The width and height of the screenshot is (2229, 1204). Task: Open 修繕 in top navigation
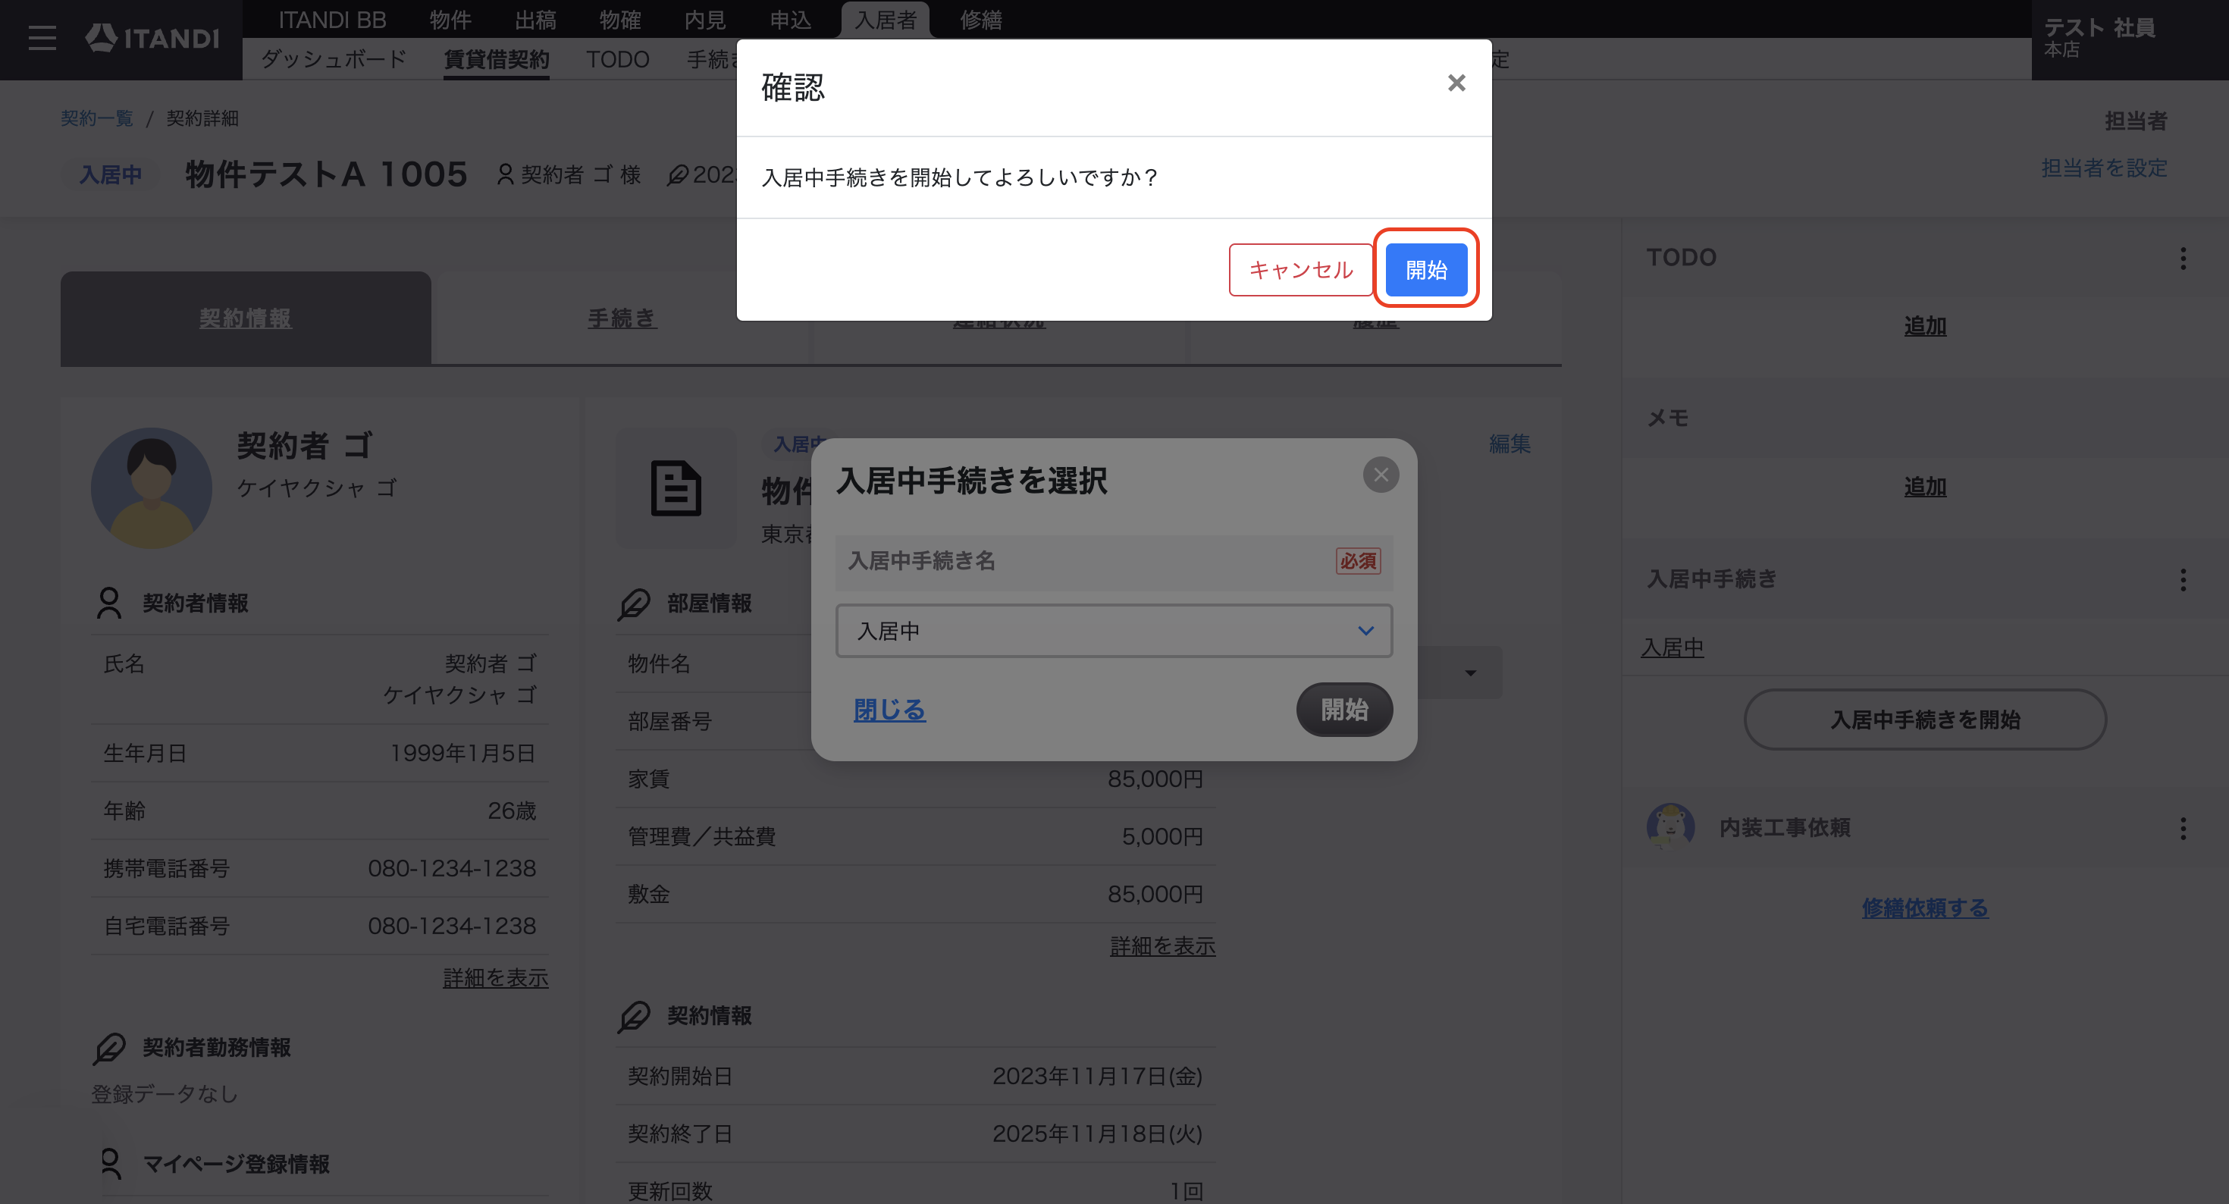[x=980, y=19]
